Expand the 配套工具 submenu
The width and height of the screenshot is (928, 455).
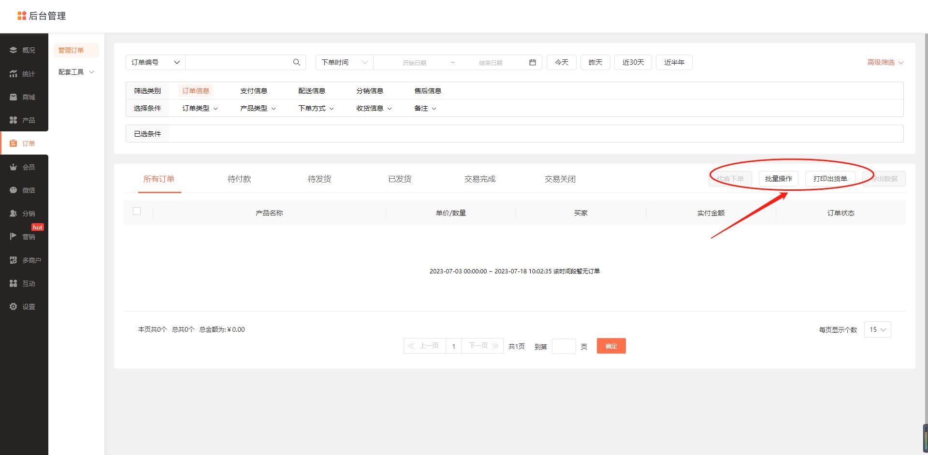76,72
